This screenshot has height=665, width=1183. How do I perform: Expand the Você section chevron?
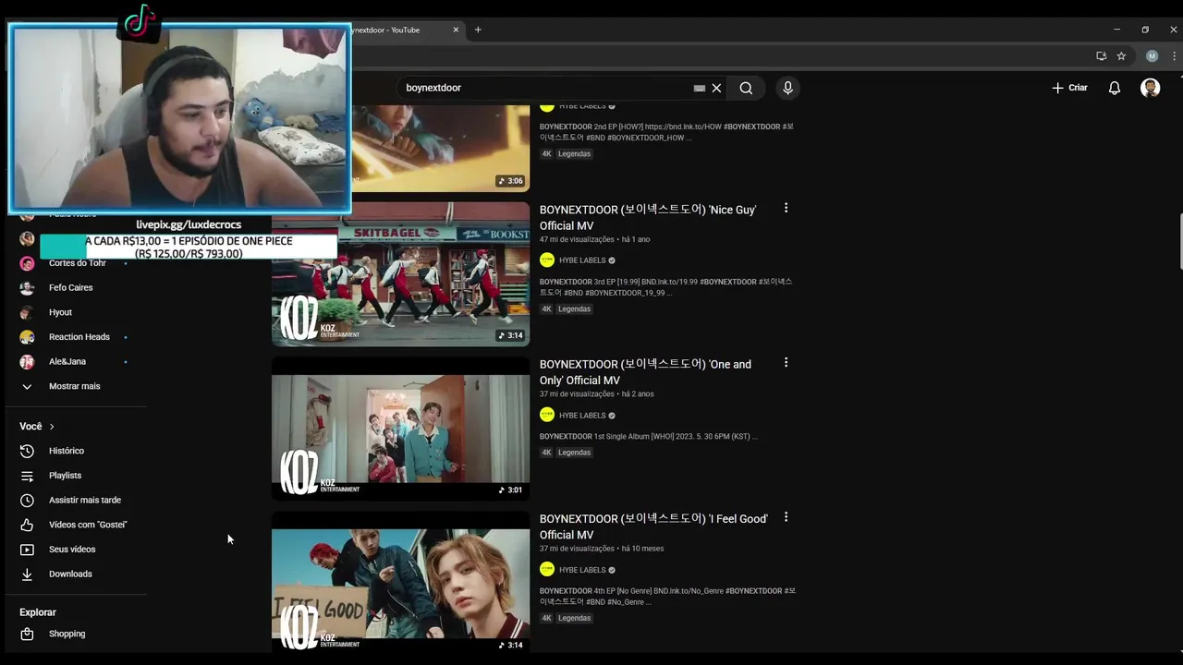tap(52, 427)
